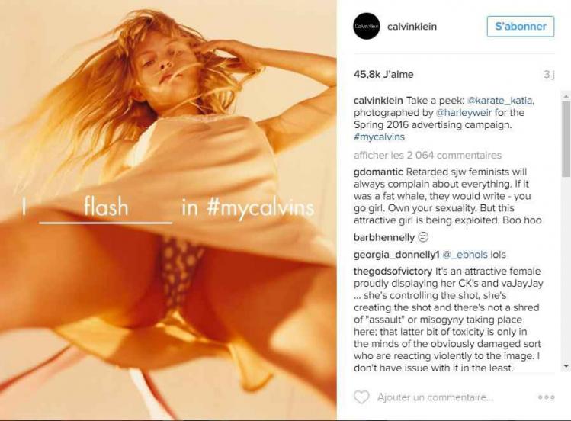Click the Calvin Klein profile avatar

tap(367, 26)
